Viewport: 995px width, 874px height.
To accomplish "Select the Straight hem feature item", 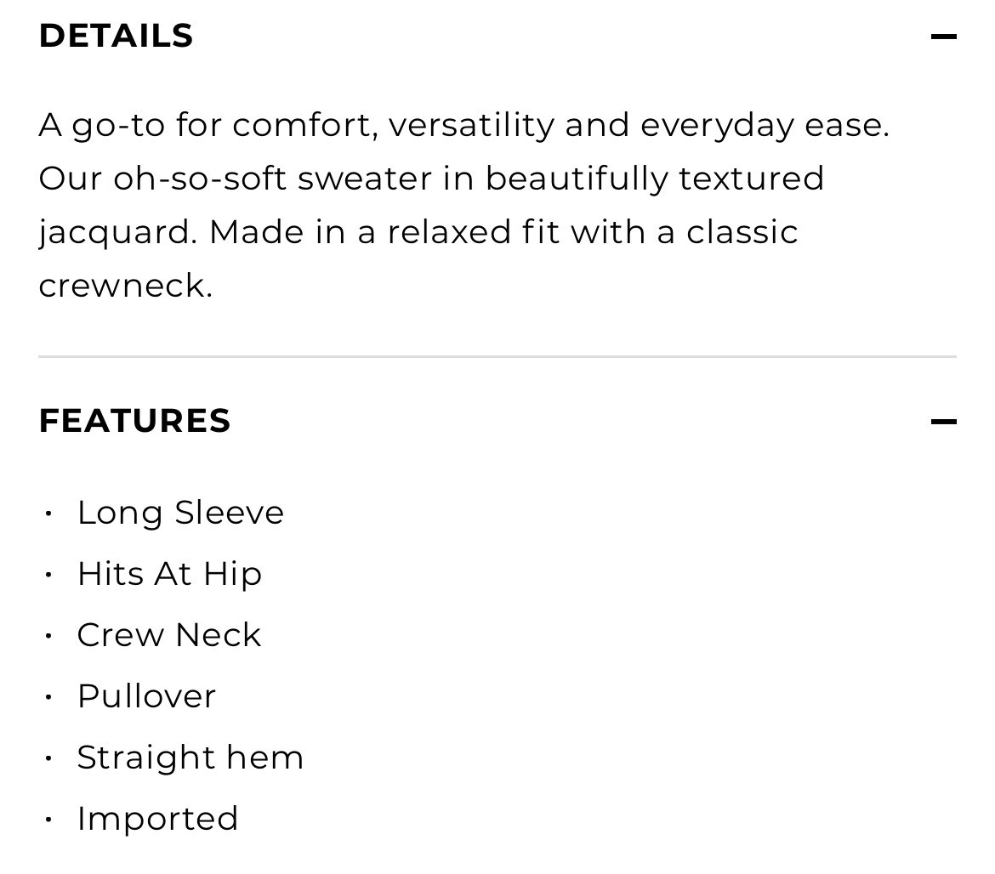I will (x=190, y=758).
